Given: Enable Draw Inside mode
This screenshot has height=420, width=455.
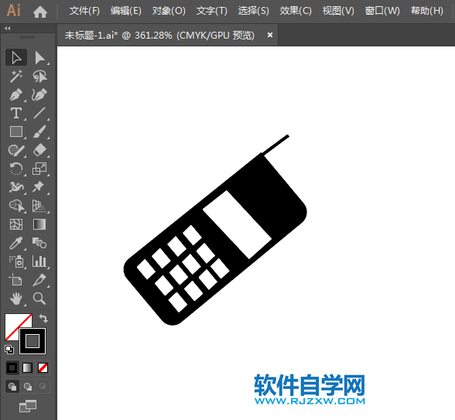Looking at the screenshot, I should 43,387.
